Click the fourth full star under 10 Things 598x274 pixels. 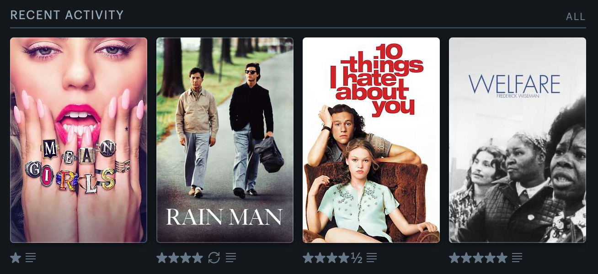(x=344, y=258)
